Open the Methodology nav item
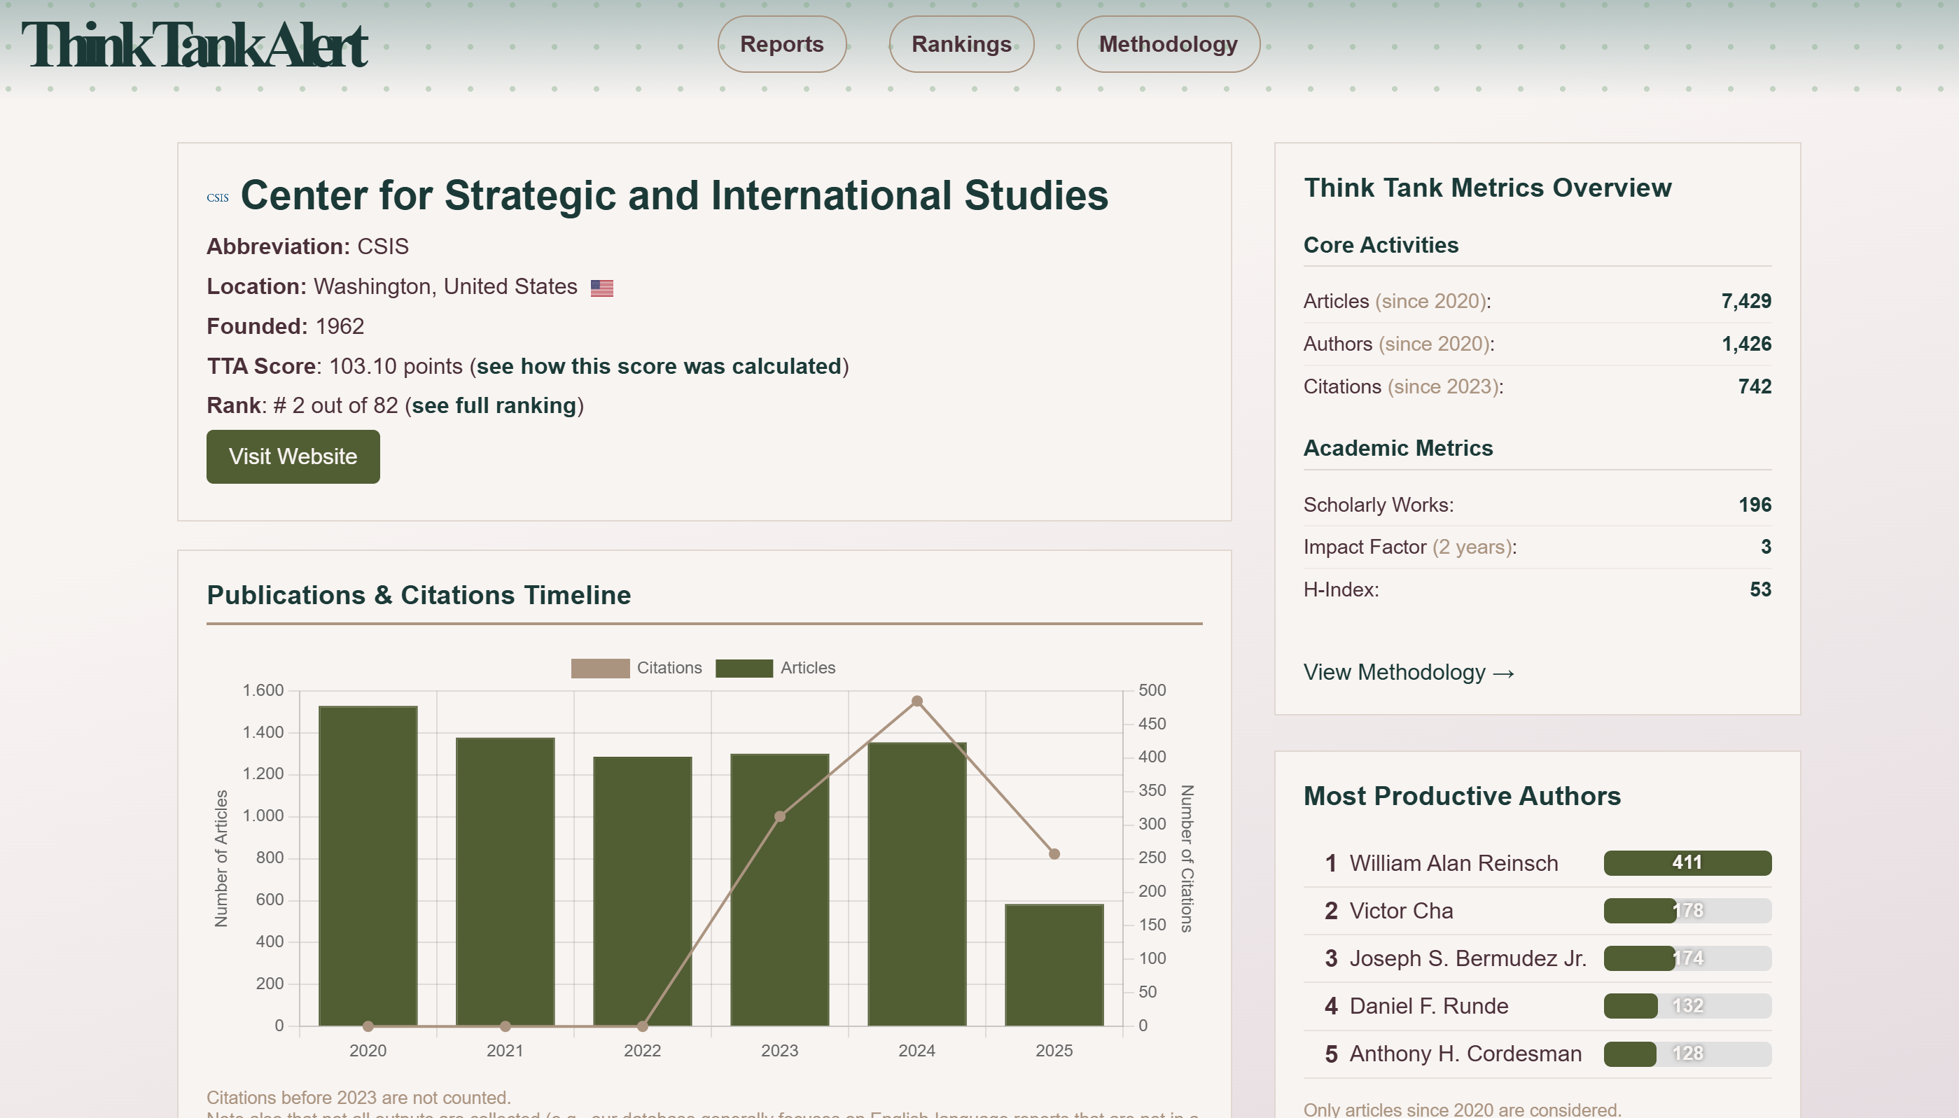 [x=1168, y=44]
